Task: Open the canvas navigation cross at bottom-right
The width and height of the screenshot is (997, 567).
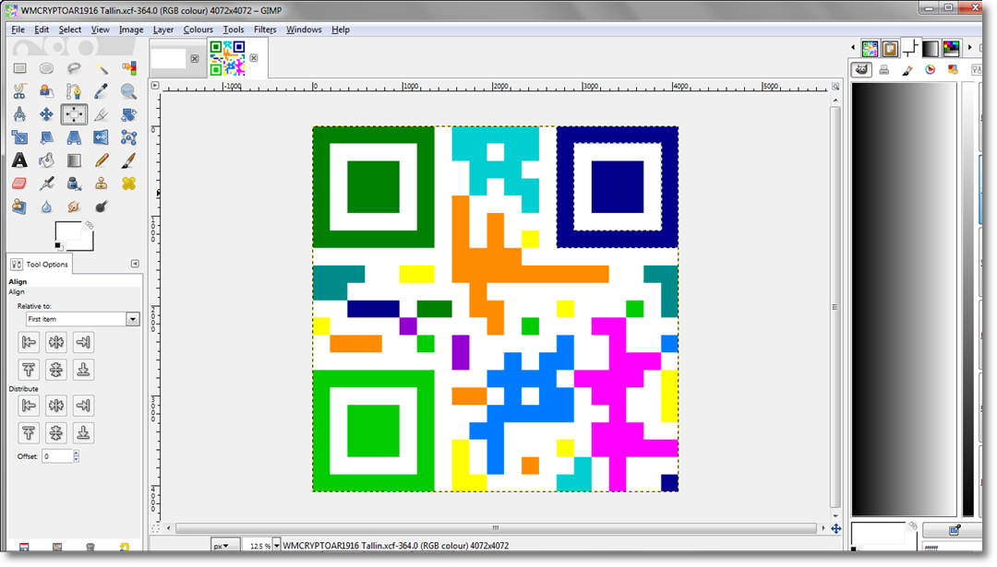Action: point(836,528)
